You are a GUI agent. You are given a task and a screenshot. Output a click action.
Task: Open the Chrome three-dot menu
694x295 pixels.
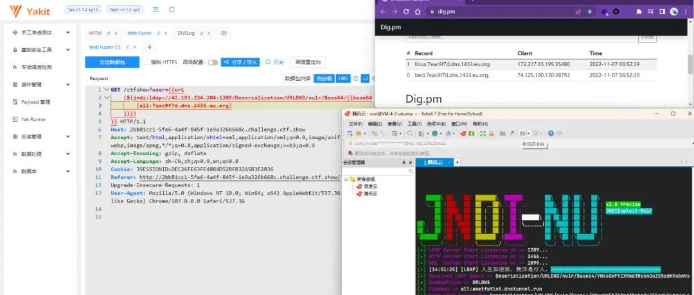(686, 12)
